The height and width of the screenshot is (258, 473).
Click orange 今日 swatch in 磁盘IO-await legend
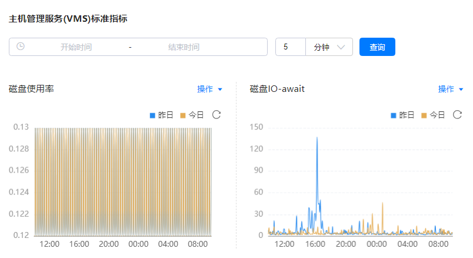(424, 115)
